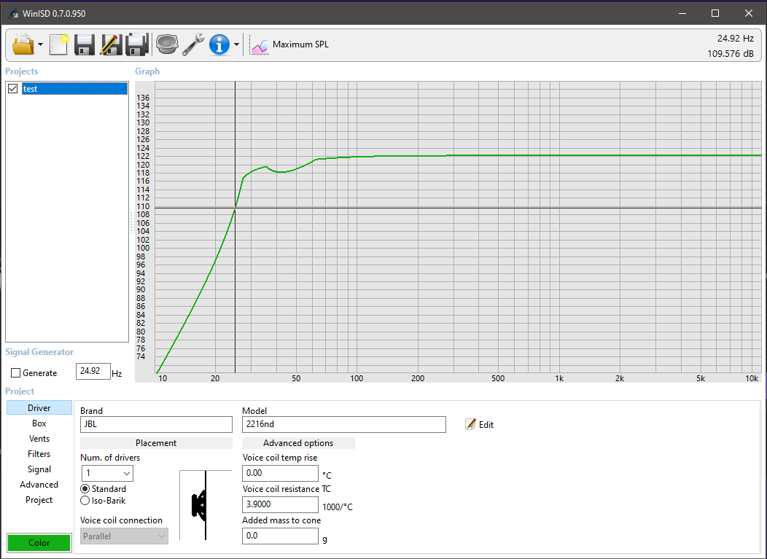The height and width of the screenshot is (559, 767).
Task: Click the Brand field containing JBL
Action: tap(156, 424)
